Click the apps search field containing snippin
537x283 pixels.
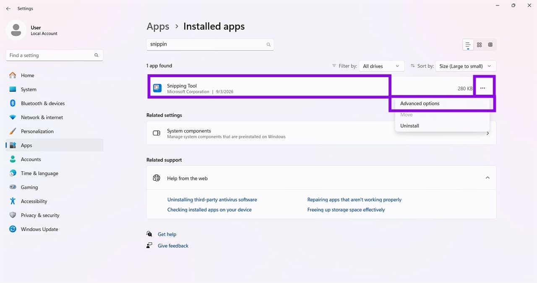(210, 44)
